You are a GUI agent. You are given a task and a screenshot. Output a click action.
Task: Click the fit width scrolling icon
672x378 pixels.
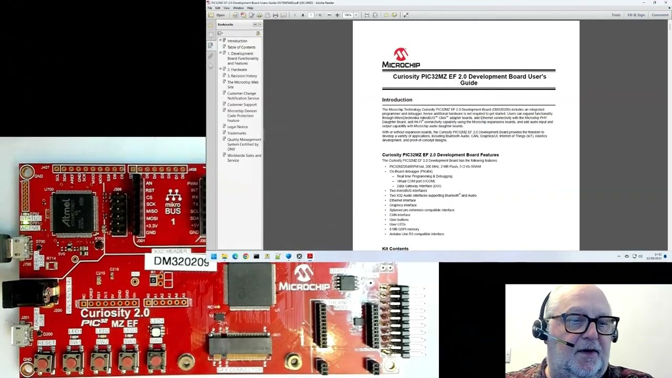pos(366,15)
